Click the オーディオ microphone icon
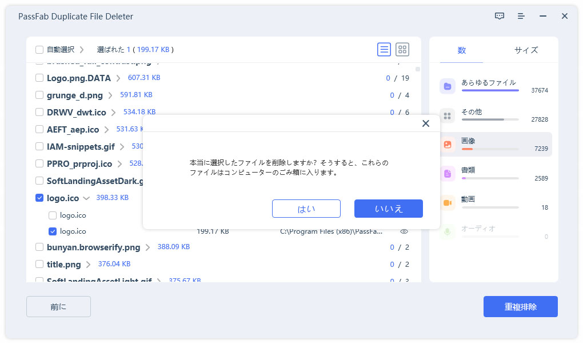 tap(448, 231)
